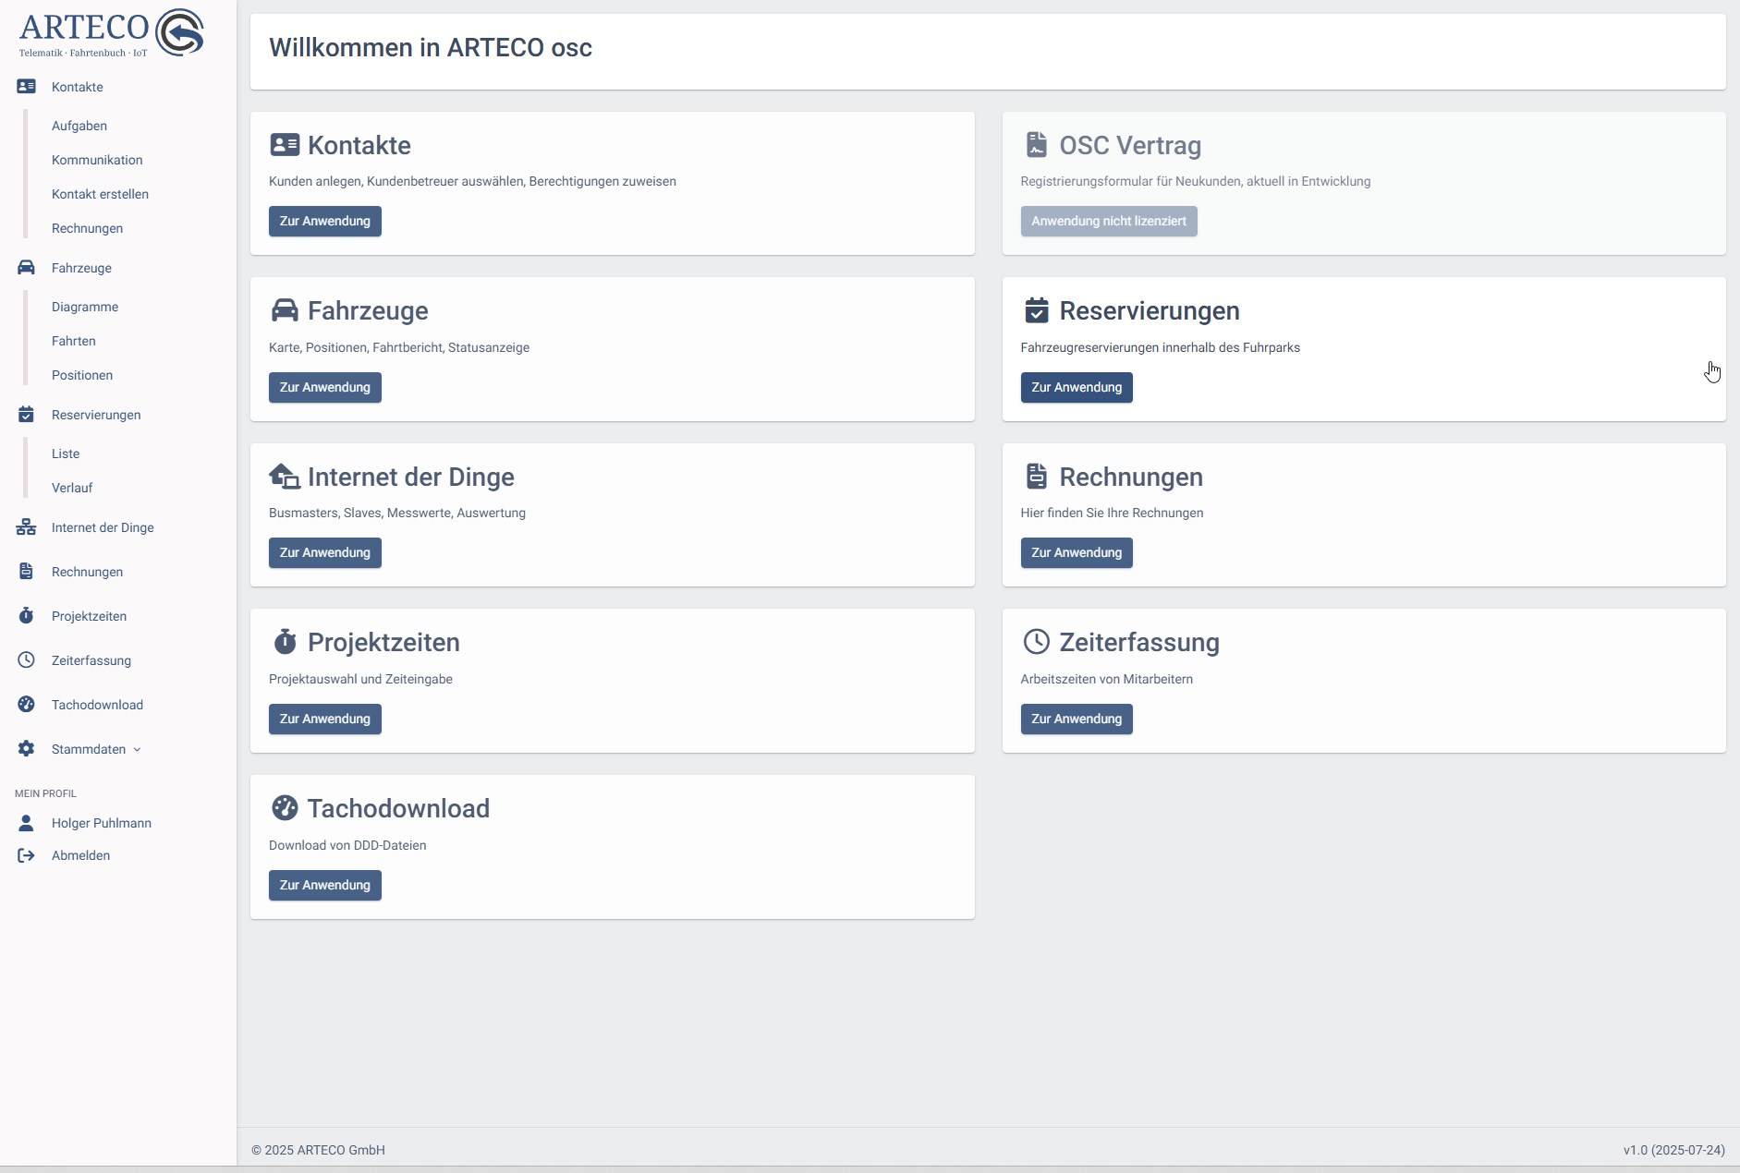Click the Kontakte contact card icon in sidebar

coord(26,87)
